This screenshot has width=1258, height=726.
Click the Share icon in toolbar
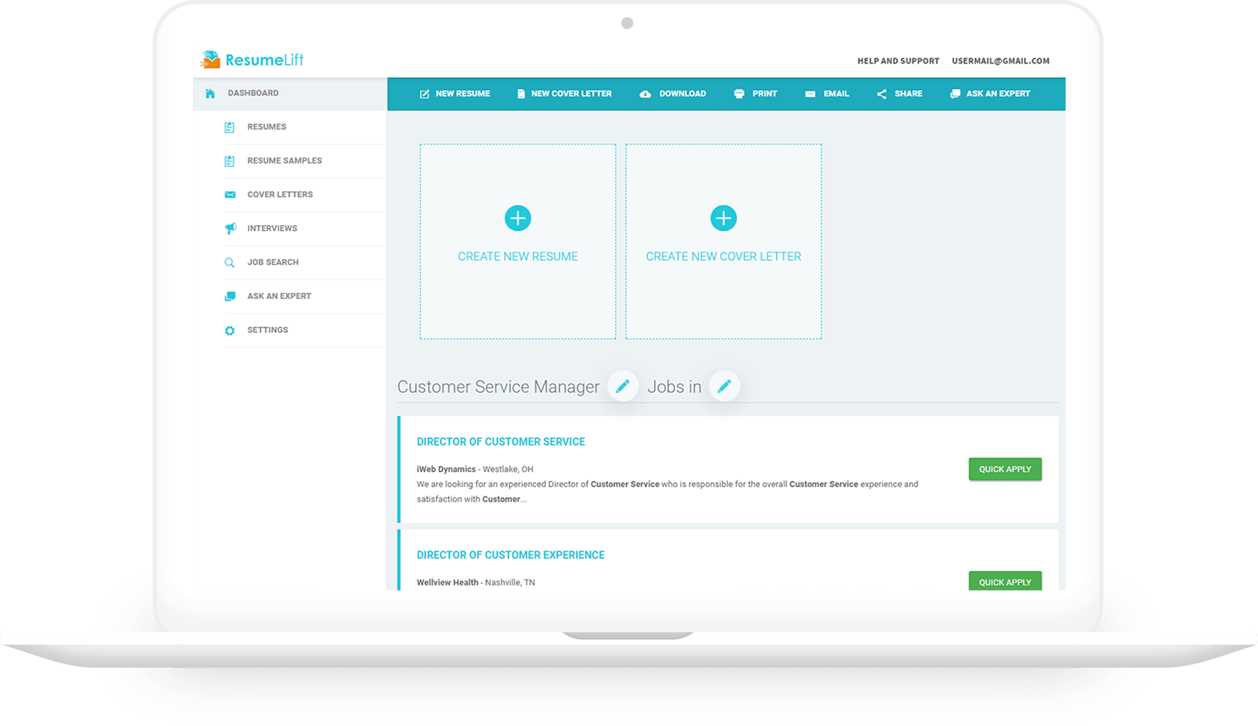pyautogui.click(x=882, y=94)
